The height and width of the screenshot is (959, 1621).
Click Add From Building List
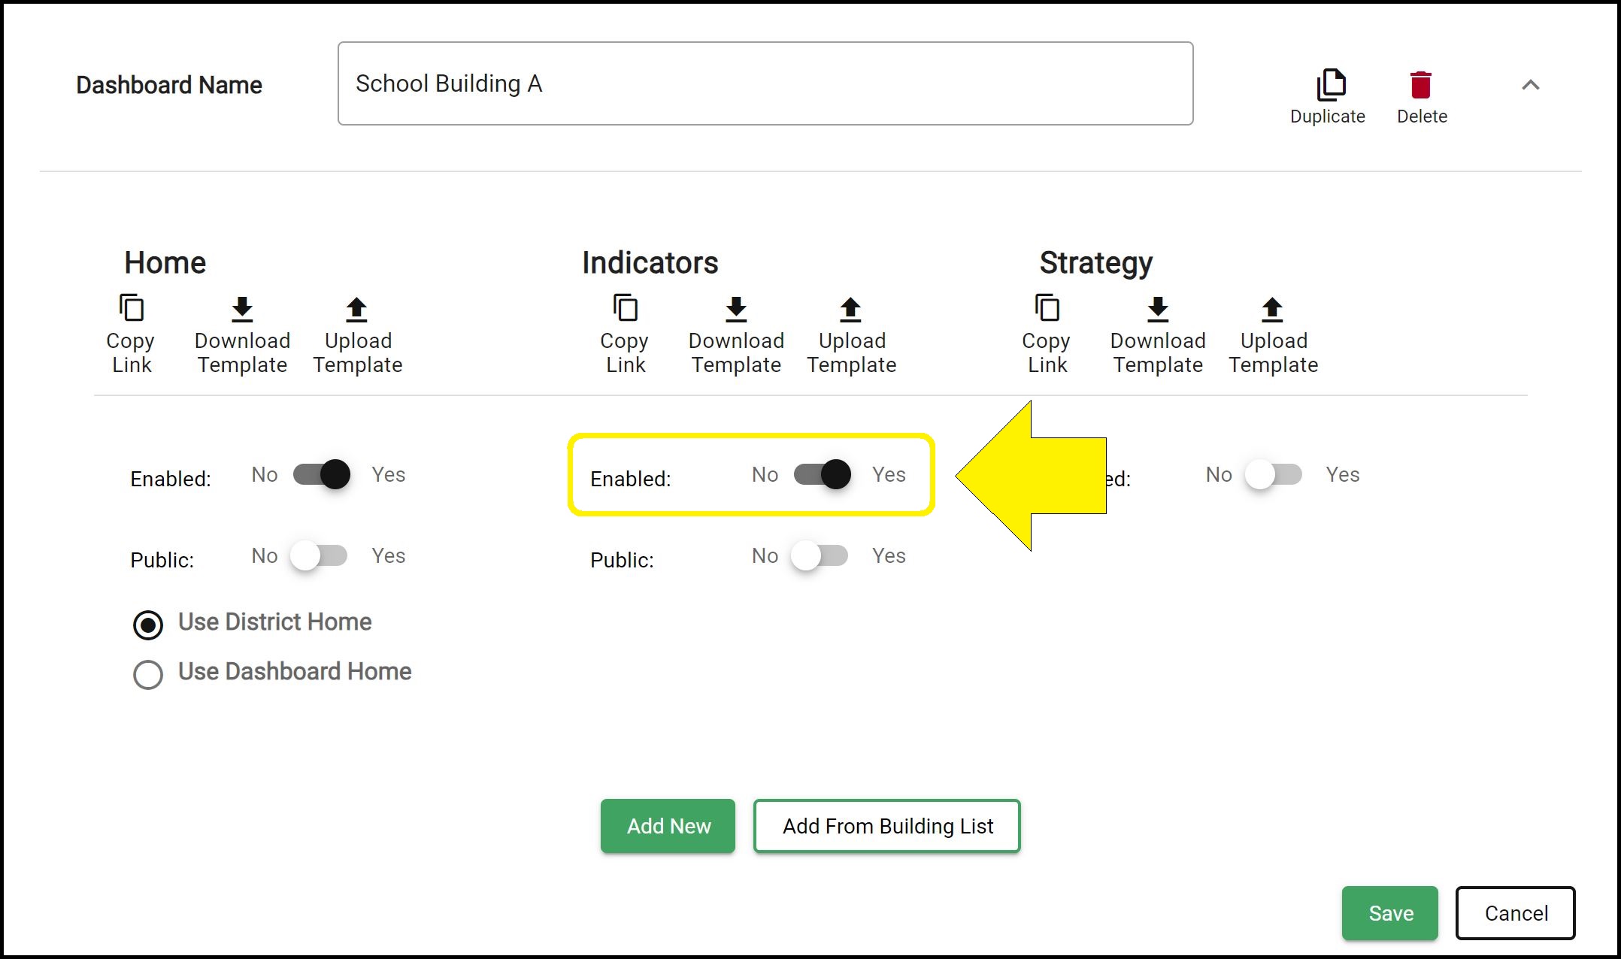tap(886, 826)
